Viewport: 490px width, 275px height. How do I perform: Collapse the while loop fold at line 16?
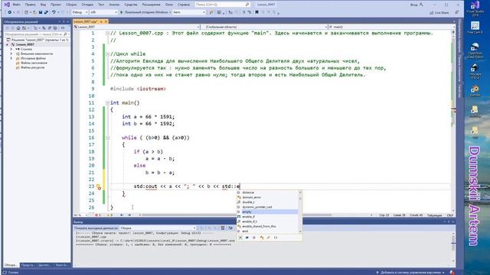pyautogui.click(x=107, y=137)
